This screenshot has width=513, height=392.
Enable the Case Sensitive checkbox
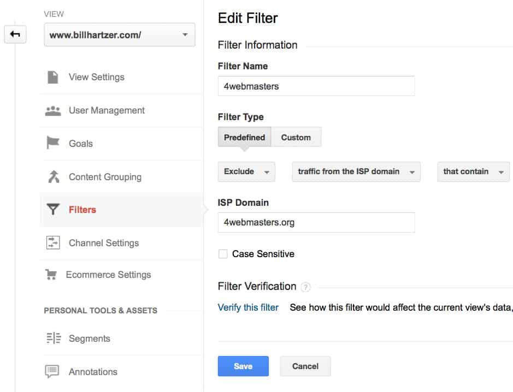point(223,254)
